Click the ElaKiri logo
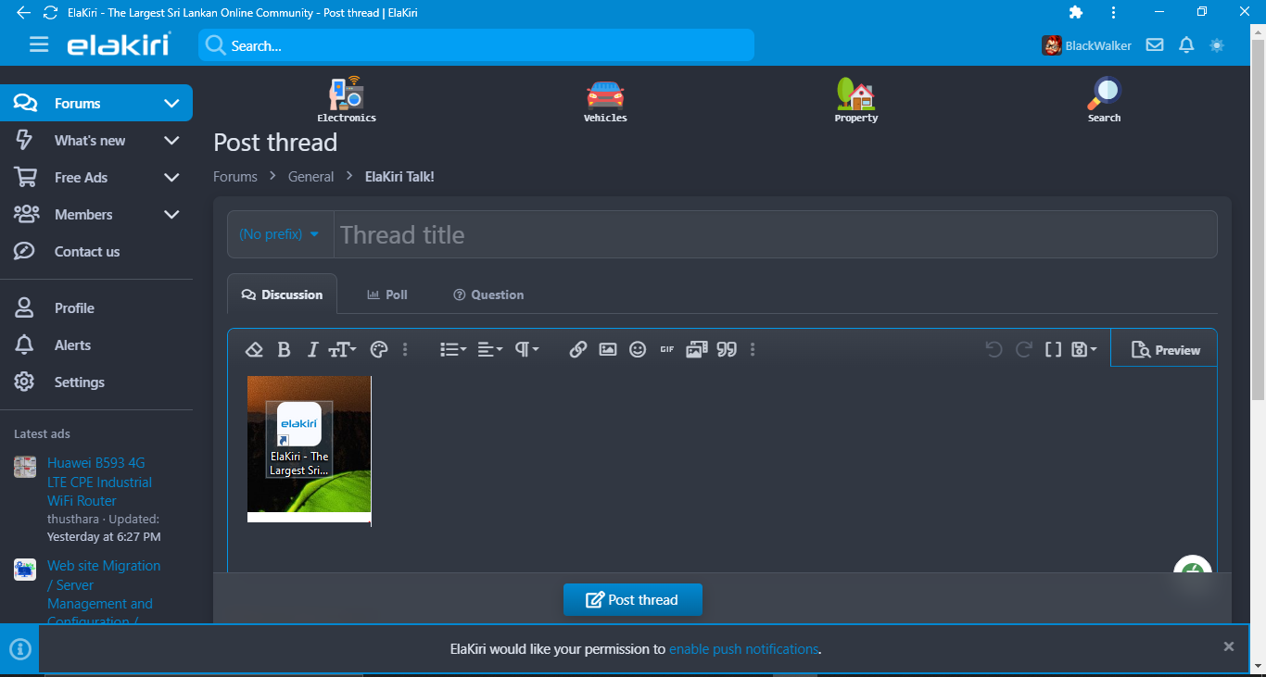Image resolution: width=1266 pixels, height=677 pixels. point(119,44)
